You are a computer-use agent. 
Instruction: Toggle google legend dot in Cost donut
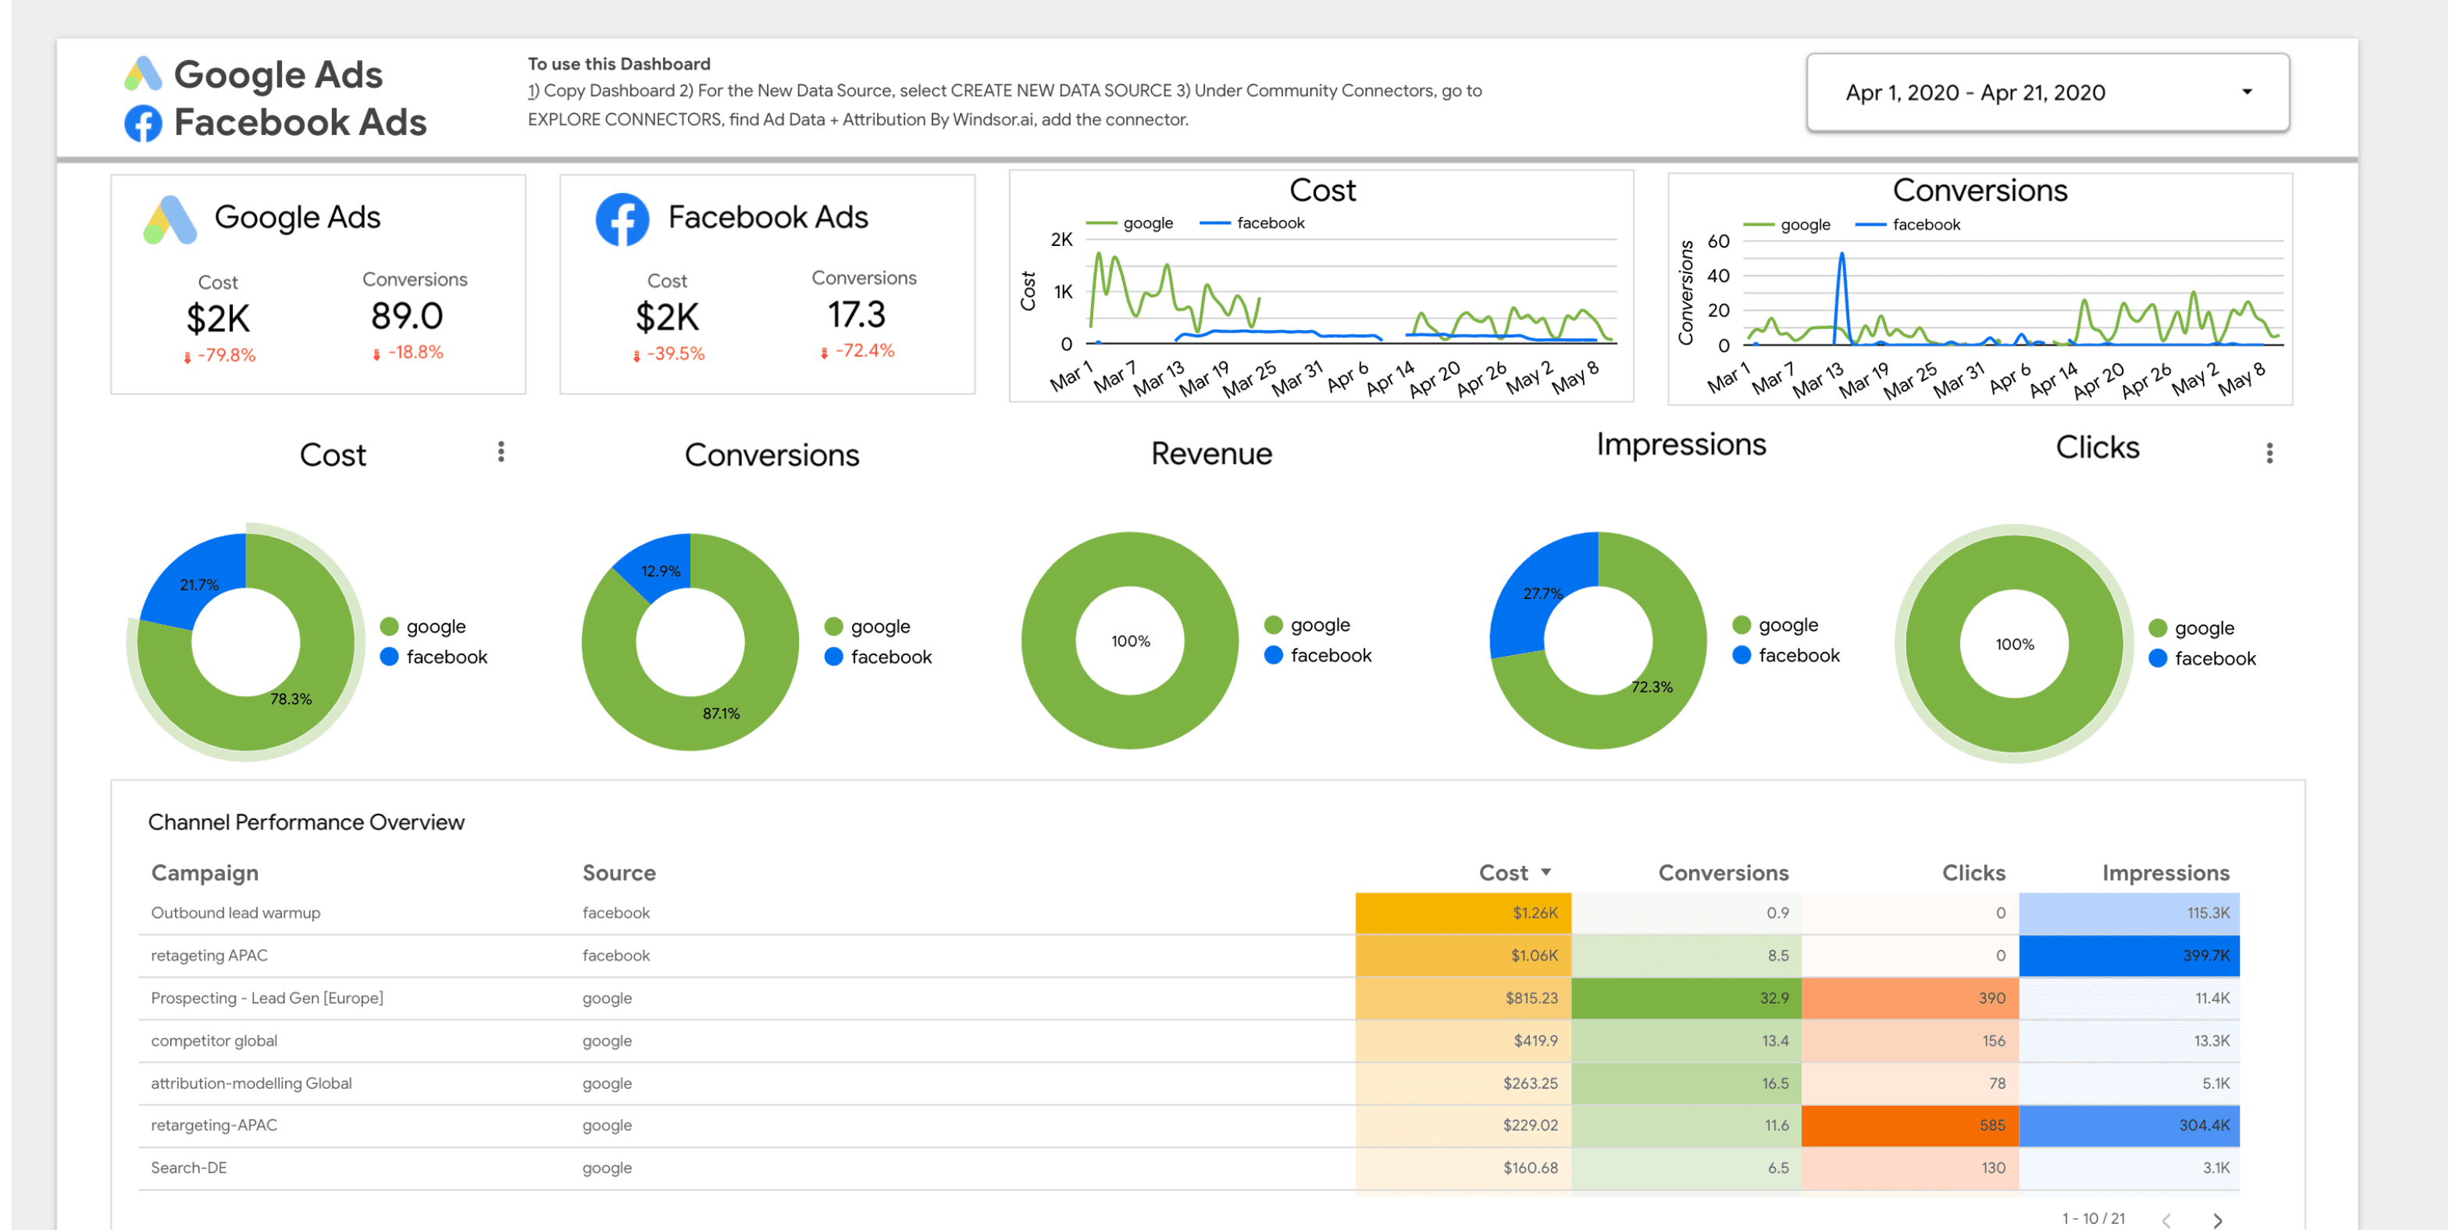point(389,626)
